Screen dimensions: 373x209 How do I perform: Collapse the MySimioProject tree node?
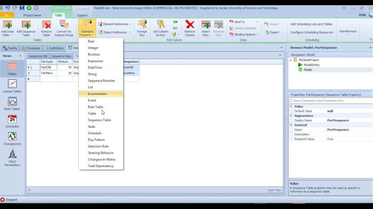tap(291, 60)
